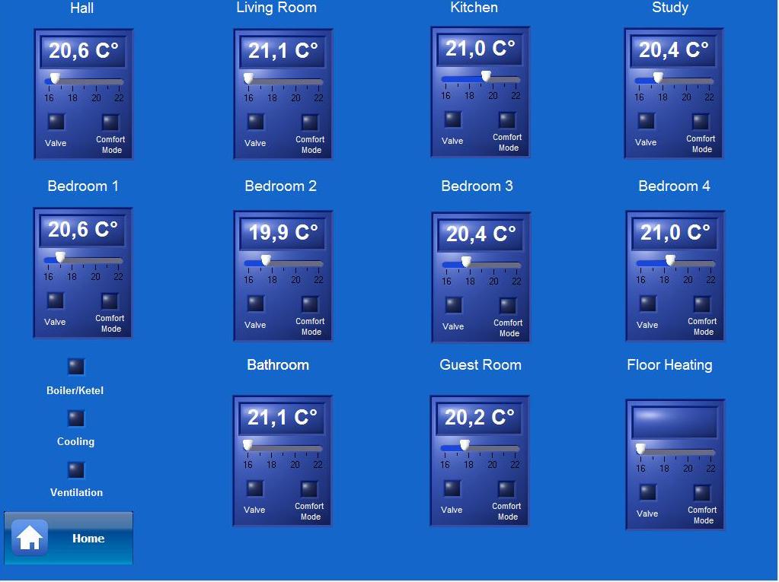Viewport: 779px width, 582px height.
Task: Toggle Comfort Mode for Bedroom 1
Action: pyautogui.click(x=110, y=301)
